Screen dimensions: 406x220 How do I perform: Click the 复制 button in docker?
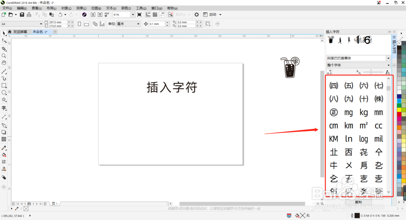point(358,202)
